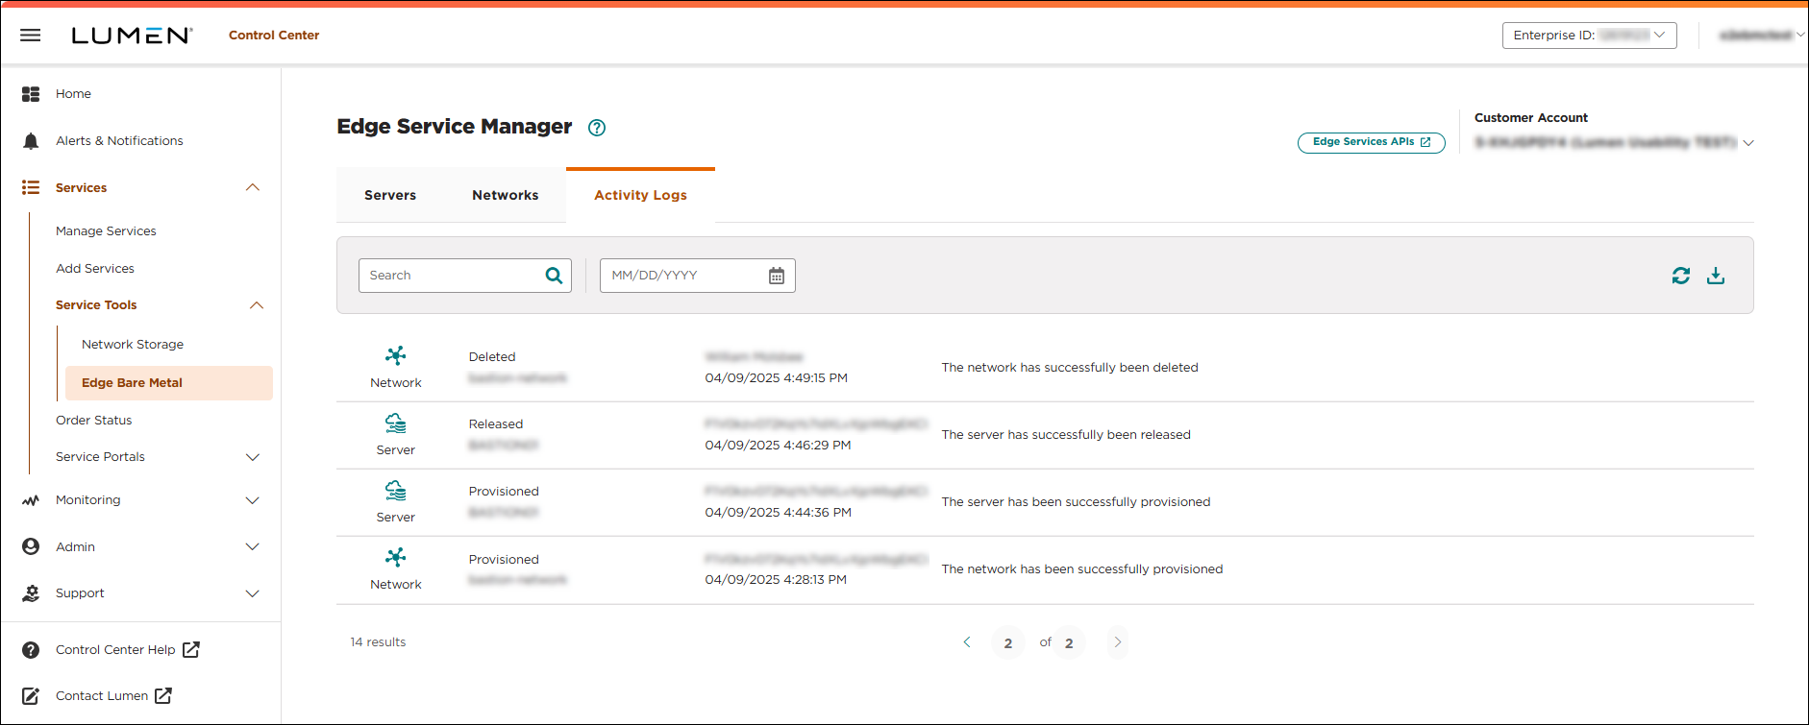Click the Alerts bell icon
The image size is (1809, 725).
point(31,141)
